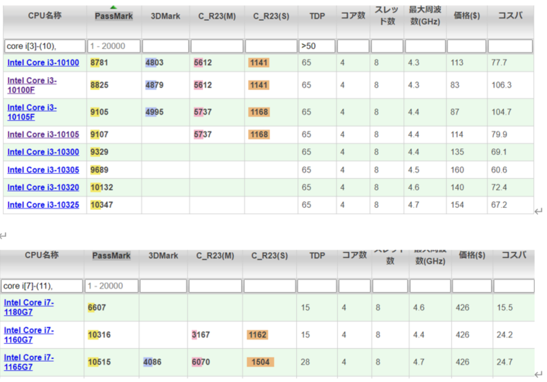Sort the i3 table by the 価格($) header
Screen dimensions: 547x382
click(467, 16)
